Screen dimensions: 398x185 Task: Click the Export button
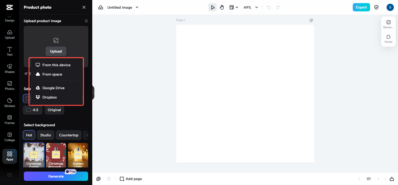click(361, 7)
